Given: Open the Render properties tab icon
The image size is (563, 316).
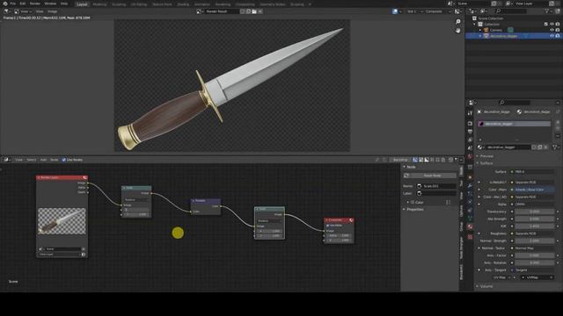Looking at the screenshot, I should pyautogui.click(x=470, y=123).
